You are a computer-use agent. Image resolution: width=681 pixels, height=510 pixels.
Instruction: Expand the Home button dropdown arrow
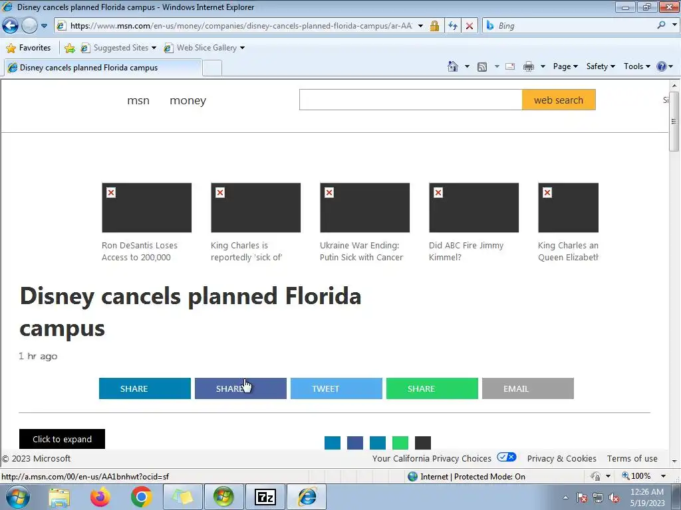[x=467, y=66]
